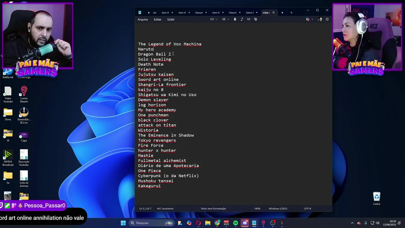Open the Descrição Youtube desktop file

click(24, 158)
